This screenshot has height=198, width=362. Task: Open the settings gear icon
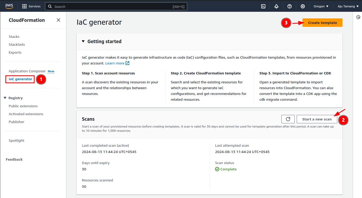[x=303, y=6]
